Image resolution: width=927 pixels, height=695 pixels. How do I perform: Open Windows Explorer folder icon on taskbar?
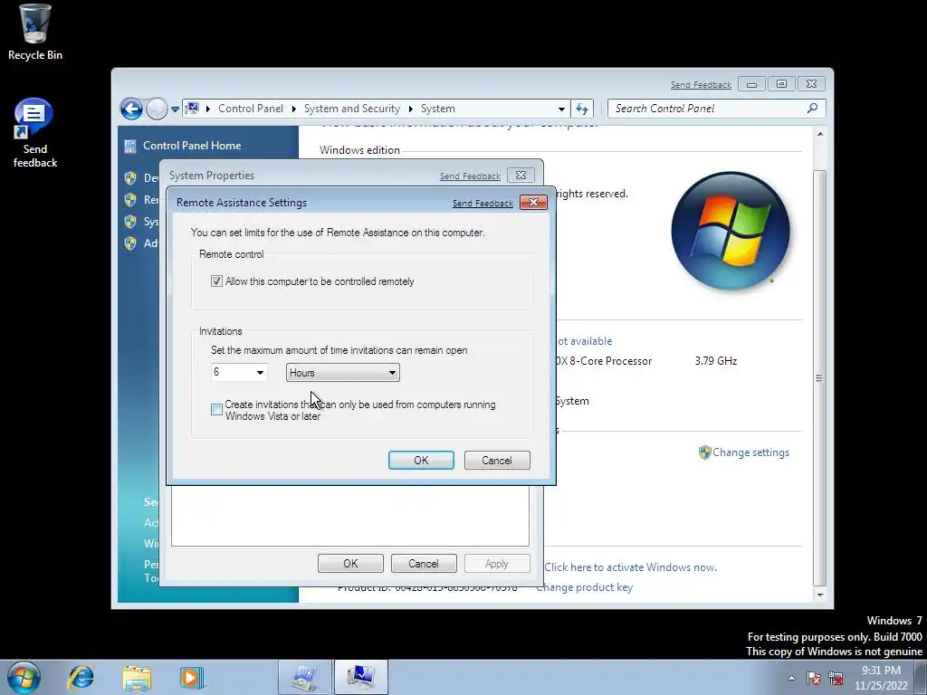[x=137, y=677]
